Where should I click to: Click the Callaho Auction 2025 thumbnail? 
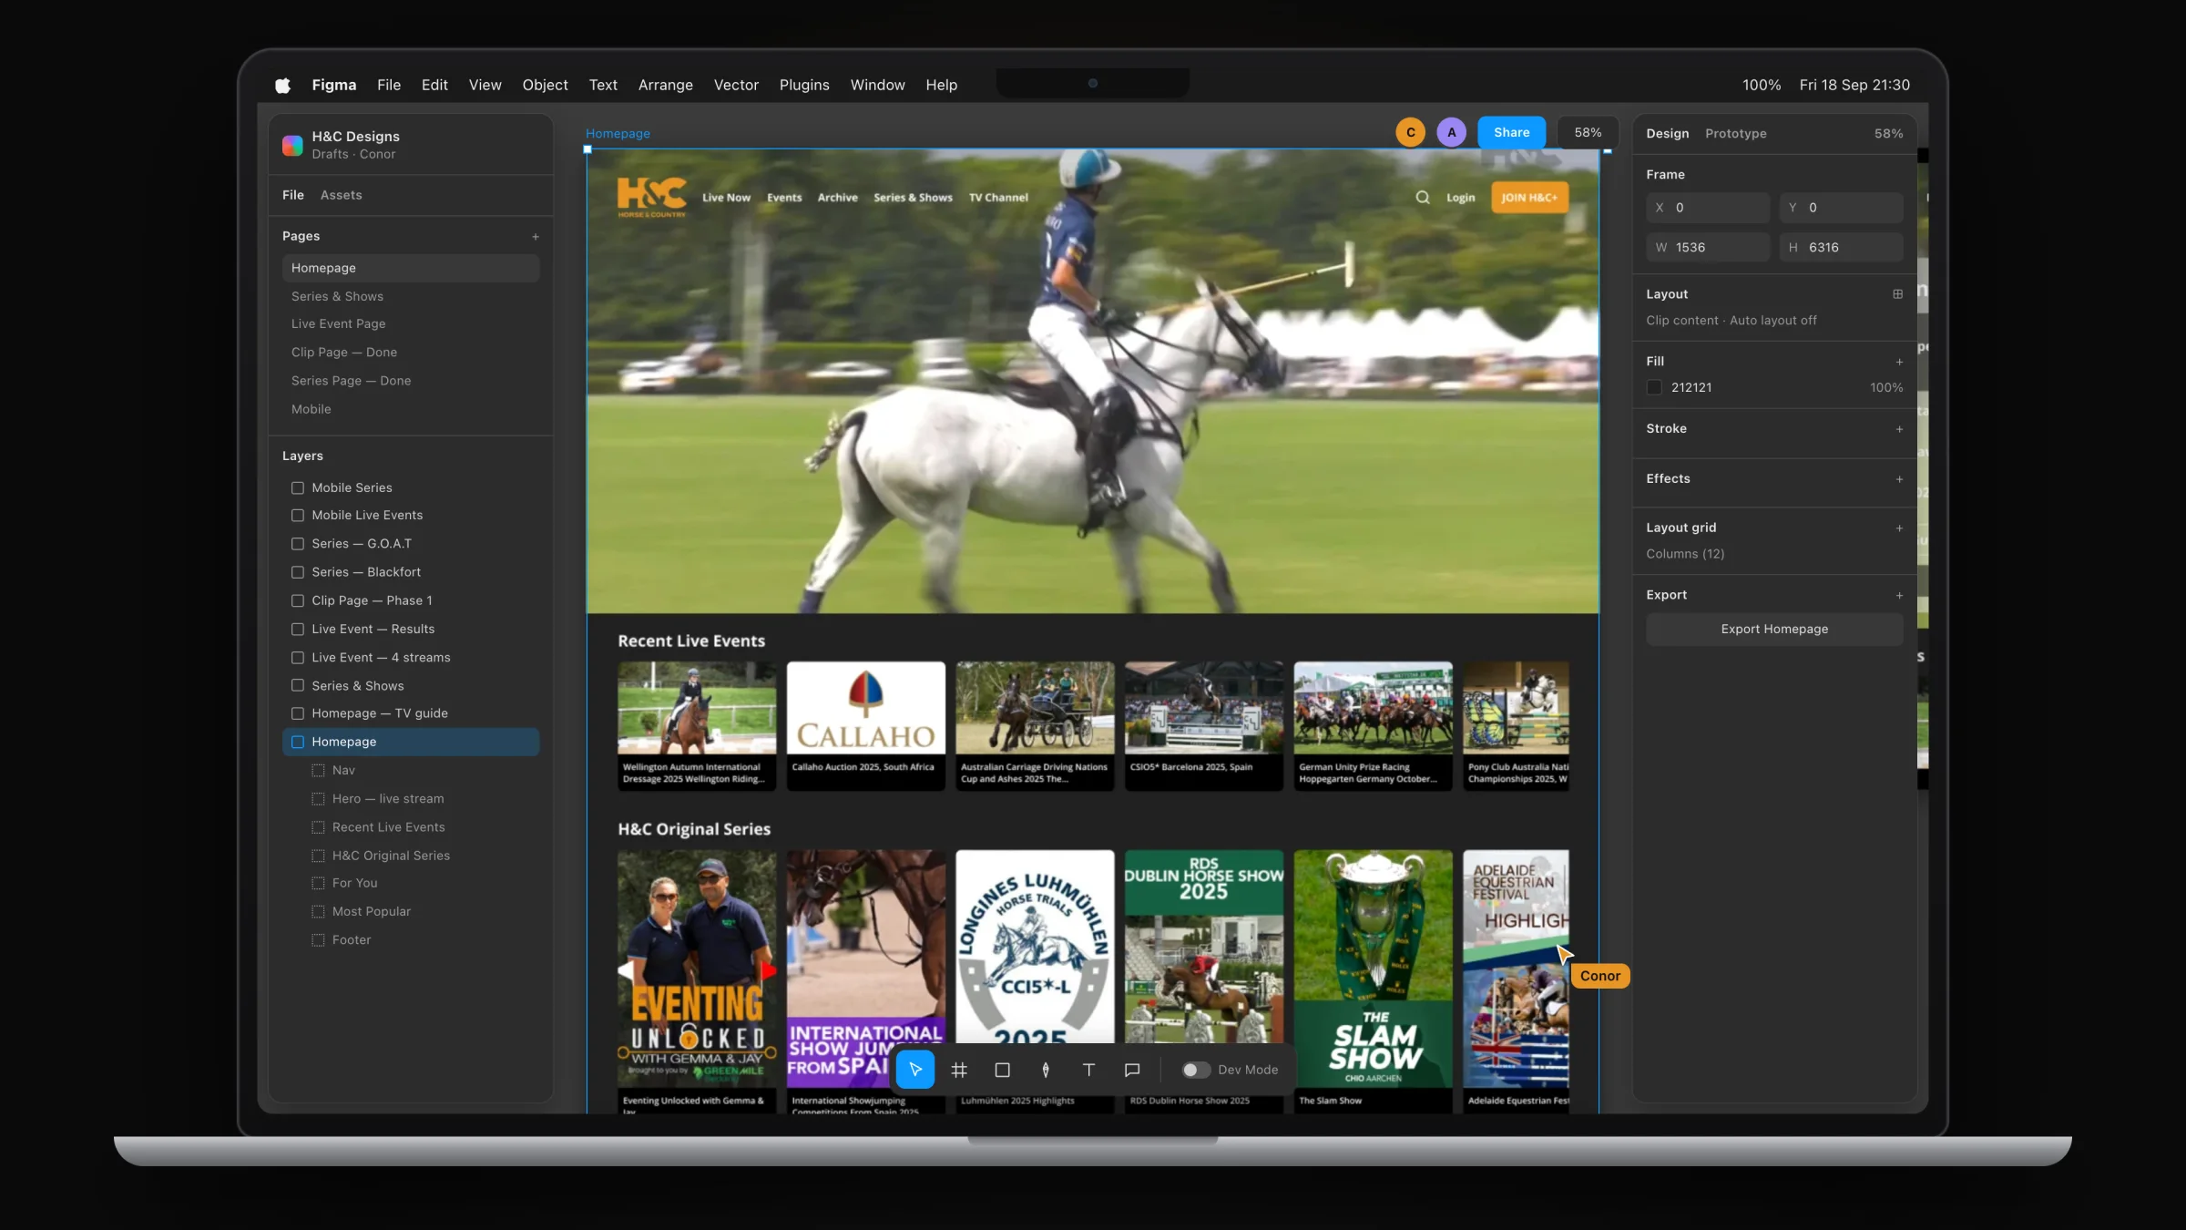point(865,708)
